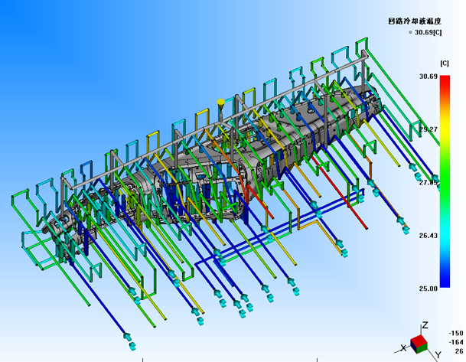Select legend label 26.43
466x362 pixels.
pos(429,236)
